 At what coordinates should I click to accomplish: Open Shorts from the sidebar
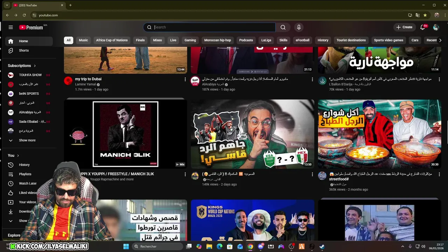click(x=29, y=50)
